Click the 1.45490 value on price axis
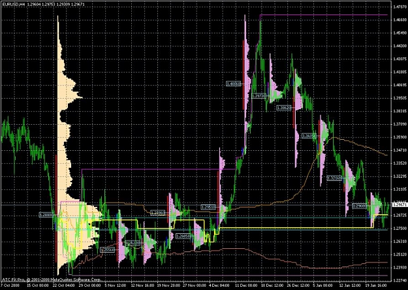 point(400,33)
